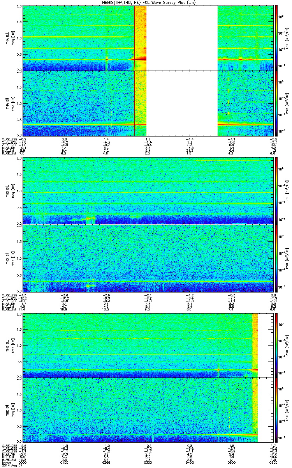The image size is (292, 468).
Task: Click the PSD color bar beside THA B∥ panel
Action: [x=276, y=103]
